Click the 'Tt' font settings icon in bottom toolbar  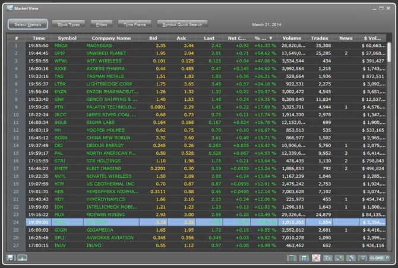click(328, 258)
